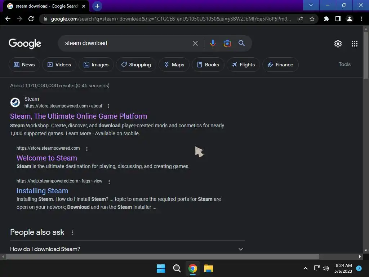Open Chrome side panel
Viewport: 369px width, 277px height.
tap(338, 19)
